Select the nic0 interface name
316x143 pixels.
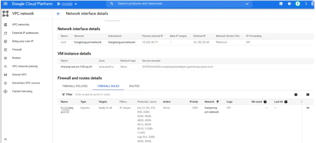point(64,42)
